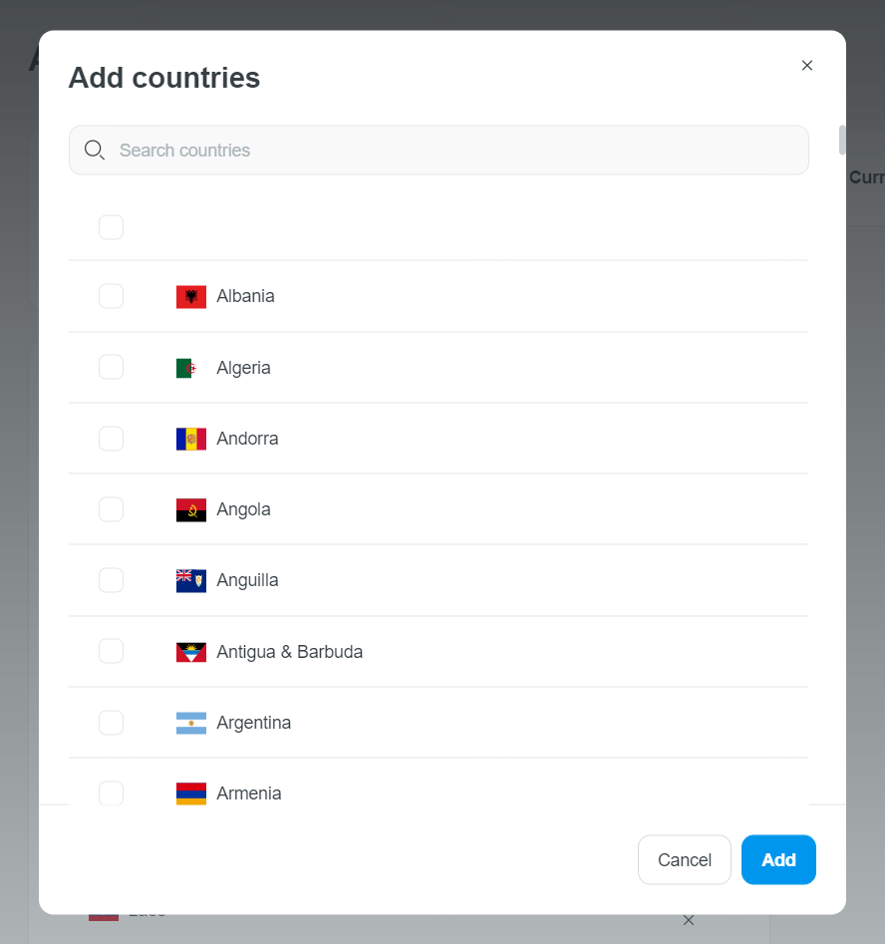Click the Andorra flag icon
The width and height of the screenshot is (885, 944).
coord(190,439)
